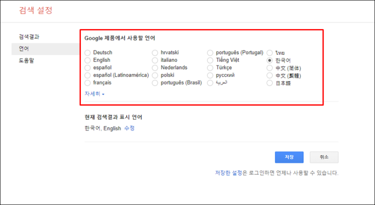Select the Thai (ไทย) radio option
375x205 pixels.
(x=270, y=53)
